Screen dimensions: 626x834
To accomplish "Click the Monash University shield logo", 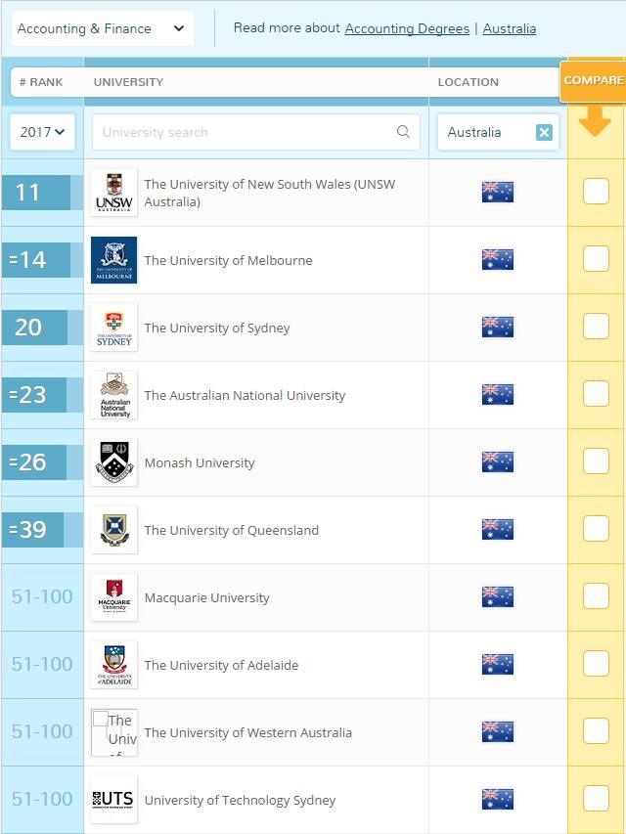I will [x=113, y=462].
